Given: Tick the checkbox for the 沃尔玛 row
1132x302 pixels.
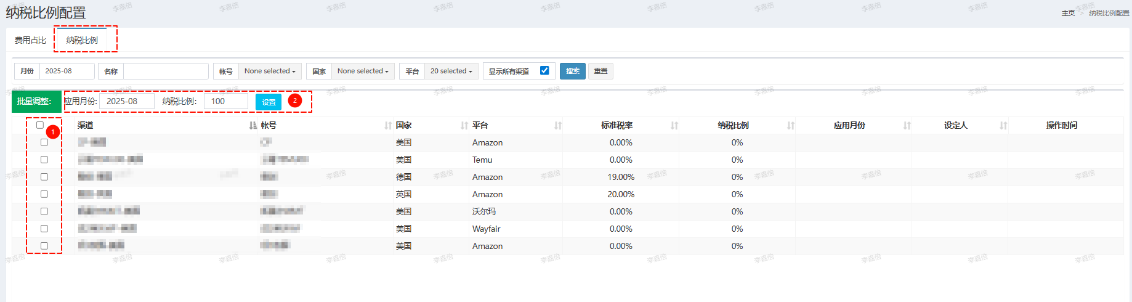Looking at the screenshot, I should (x=44, y=211).
